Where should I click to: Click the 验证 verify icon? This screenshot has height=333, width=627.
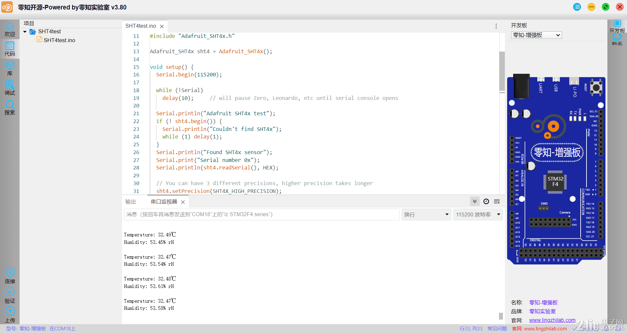tap(10, 295)
